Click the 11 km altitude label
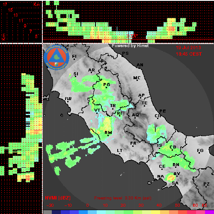The width and height of the screenshot is (214, 214). pyautogui.click(x=21, y=21)
